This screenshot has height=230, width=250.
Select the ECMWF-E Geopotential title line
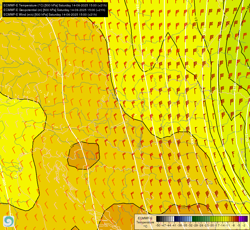(54, 10)
